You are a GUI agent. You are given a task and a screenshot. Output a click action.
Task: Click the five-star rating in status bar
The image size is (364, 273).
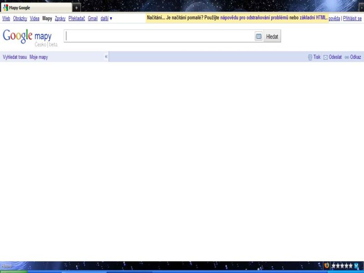tap(342, 266)
